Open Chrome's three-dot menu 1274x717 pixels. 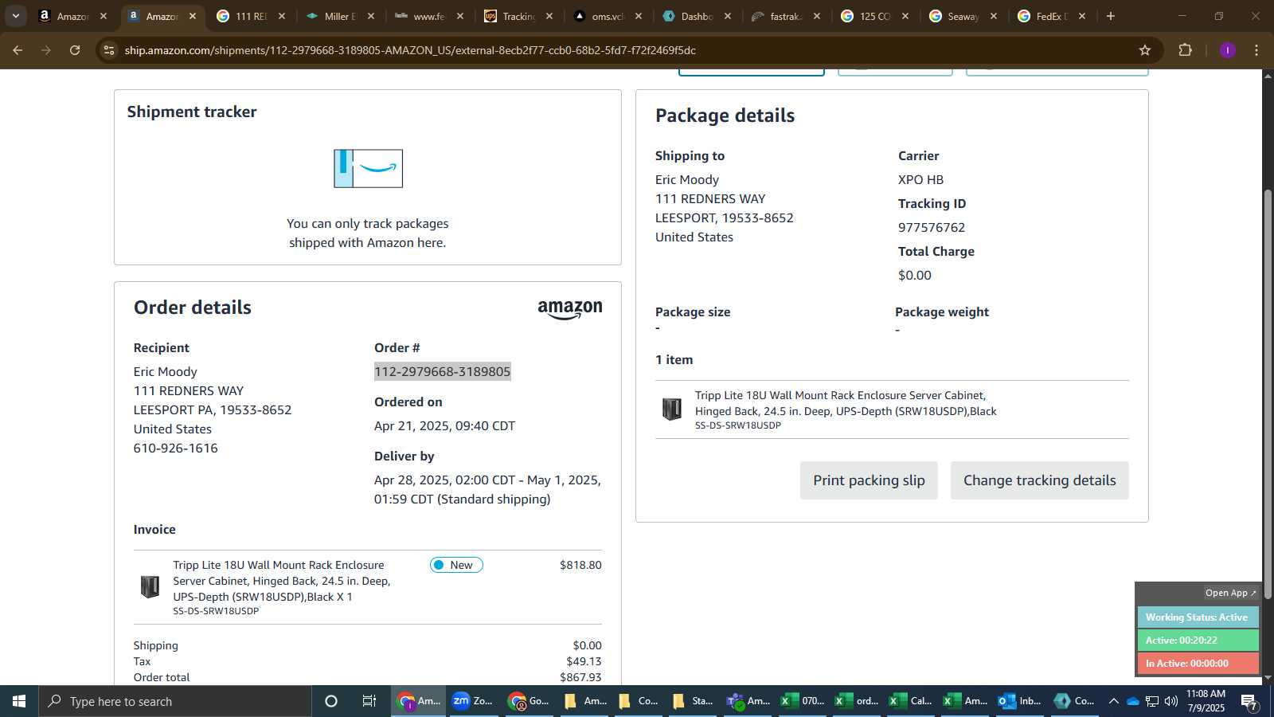(1256, 50)
